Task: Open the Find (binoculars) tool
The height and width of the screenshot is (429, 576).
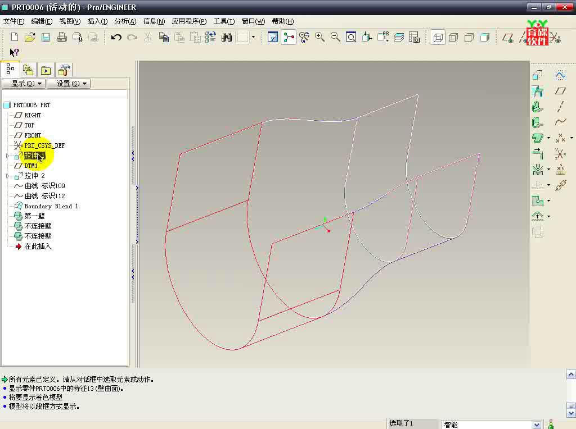Action: pos(226,37)
